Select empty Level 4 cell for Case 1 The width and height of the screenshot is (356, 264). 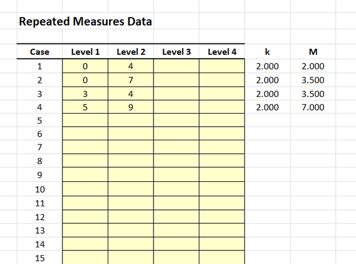point(222,66)
